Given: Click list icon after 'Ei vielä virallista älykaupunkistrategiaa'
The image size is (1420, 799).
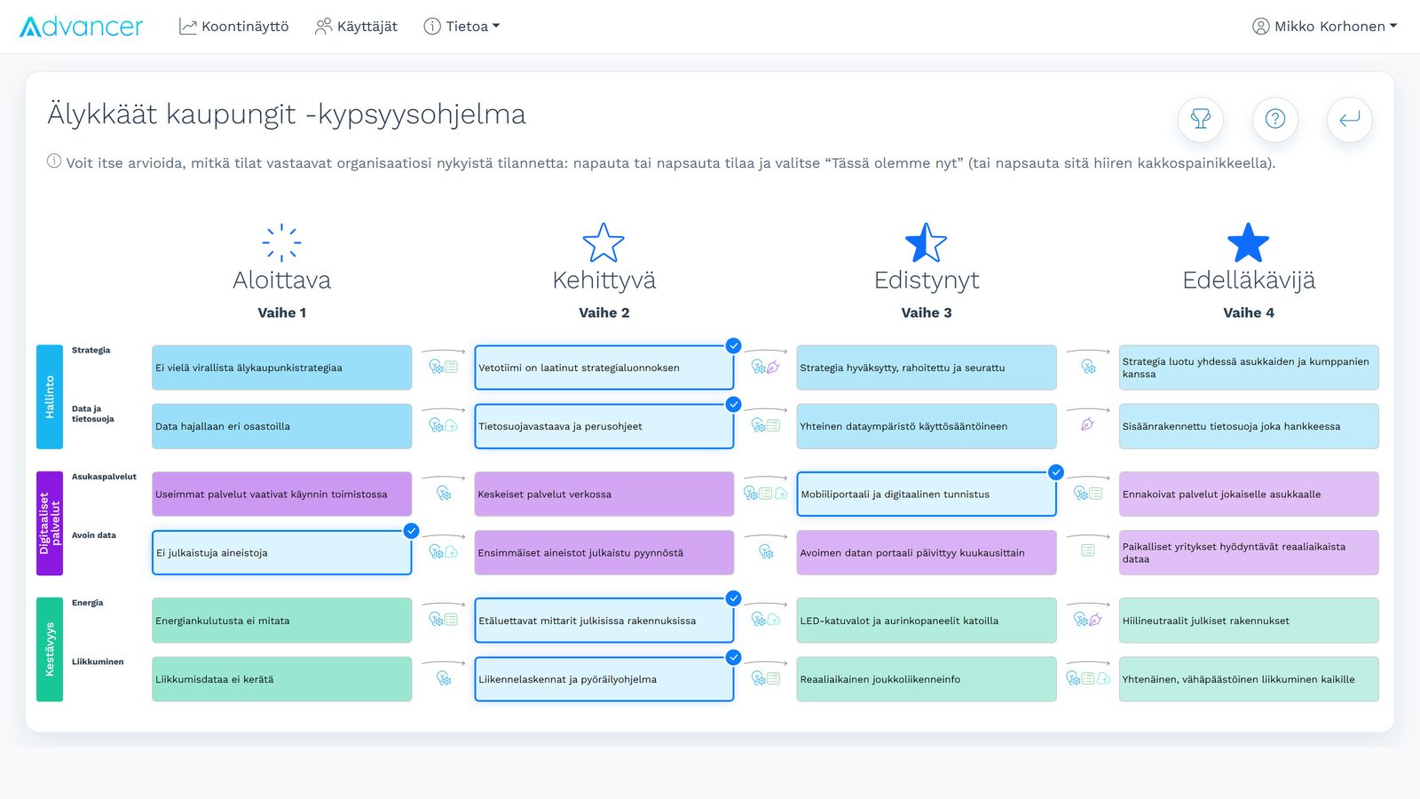Looking at the screenshot, I should click(451, 367).
